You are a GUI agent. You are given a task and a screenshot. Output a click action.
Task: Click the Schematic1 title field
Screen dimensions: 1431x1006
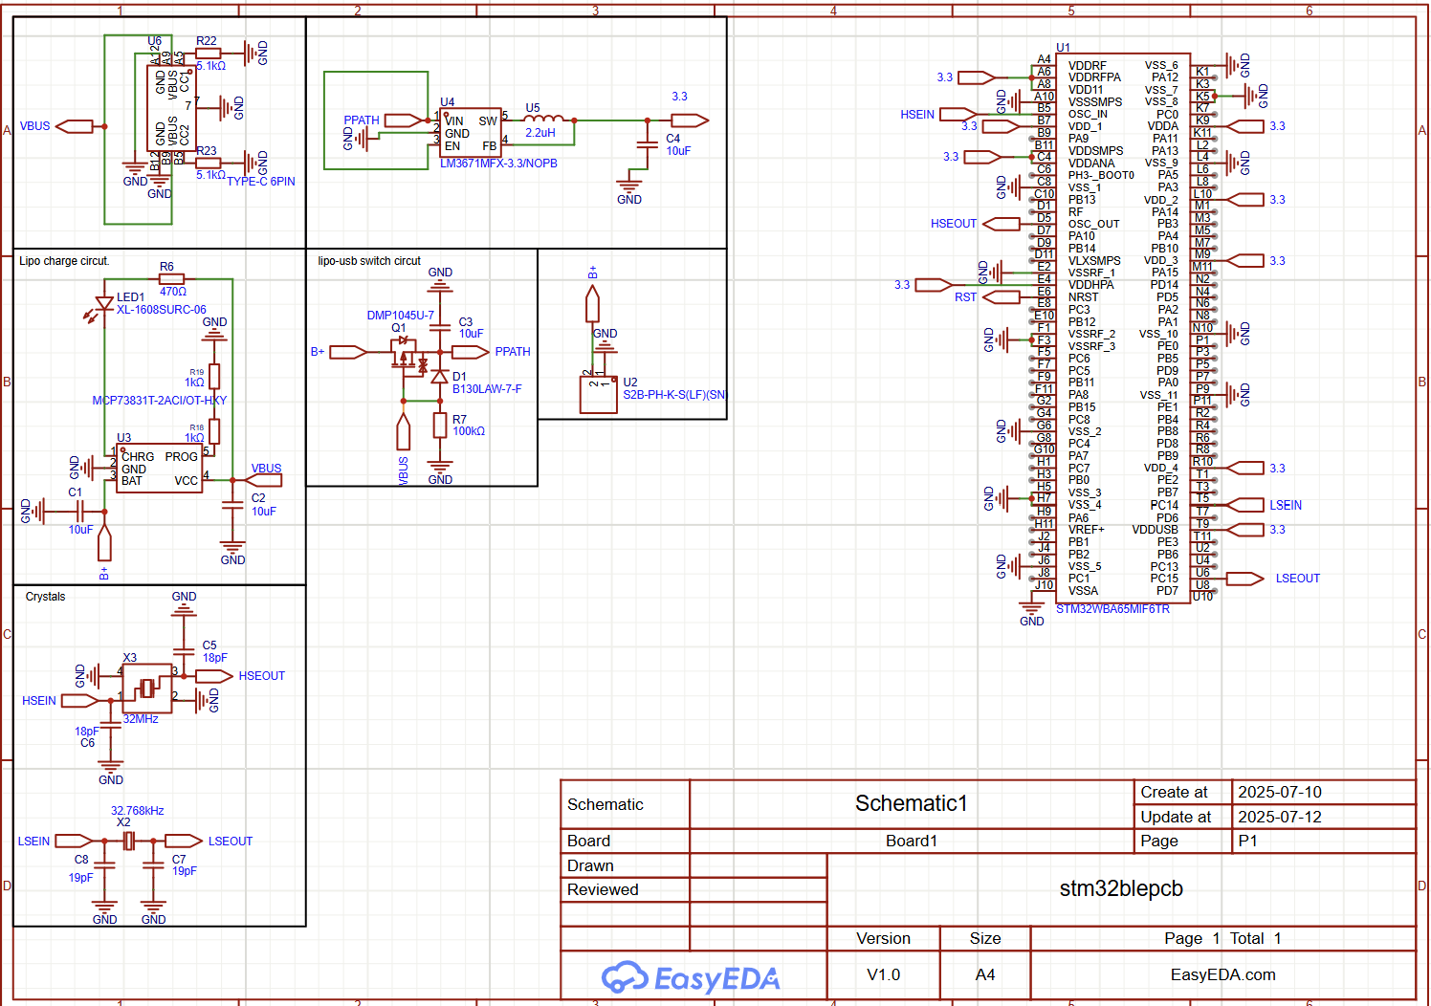coord(911,803)
